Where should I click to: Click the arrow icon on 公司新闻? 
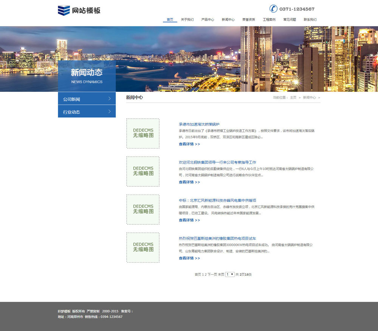[109, 99]
